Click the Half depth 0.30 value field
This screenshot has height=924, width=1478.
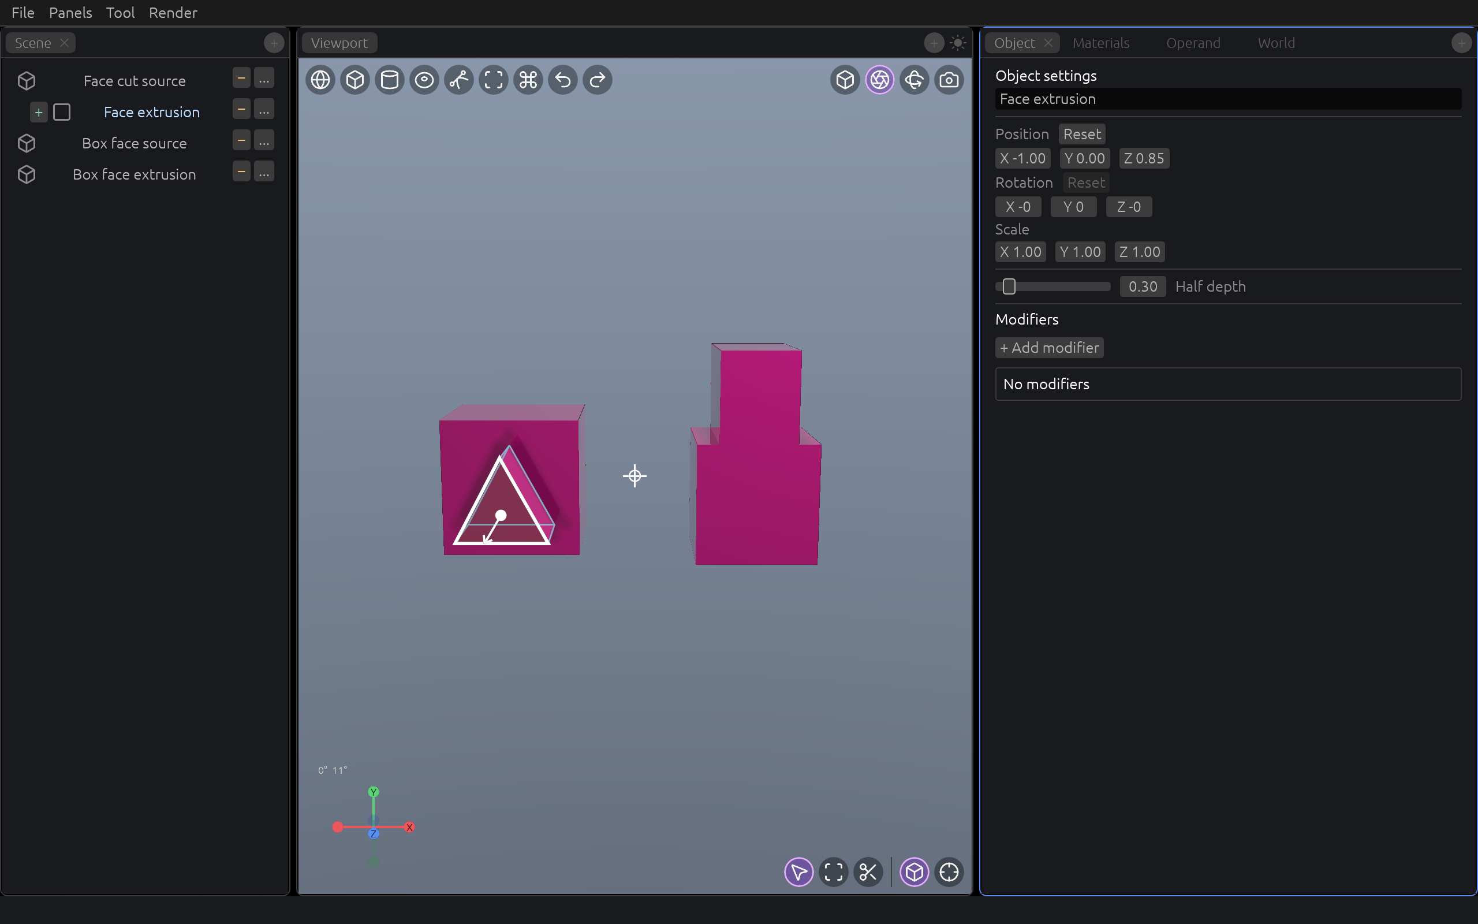click(x=1143, y=286)
